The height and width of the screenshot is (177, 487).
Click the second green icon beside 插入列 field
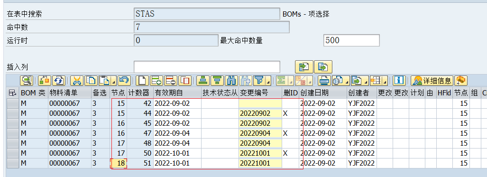coord(323,66)
